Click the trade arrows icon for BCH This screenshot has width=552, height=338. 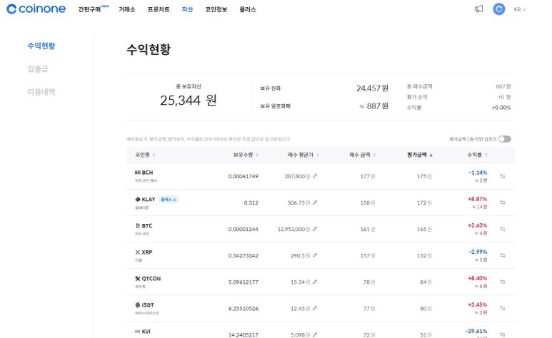(503, 176)
